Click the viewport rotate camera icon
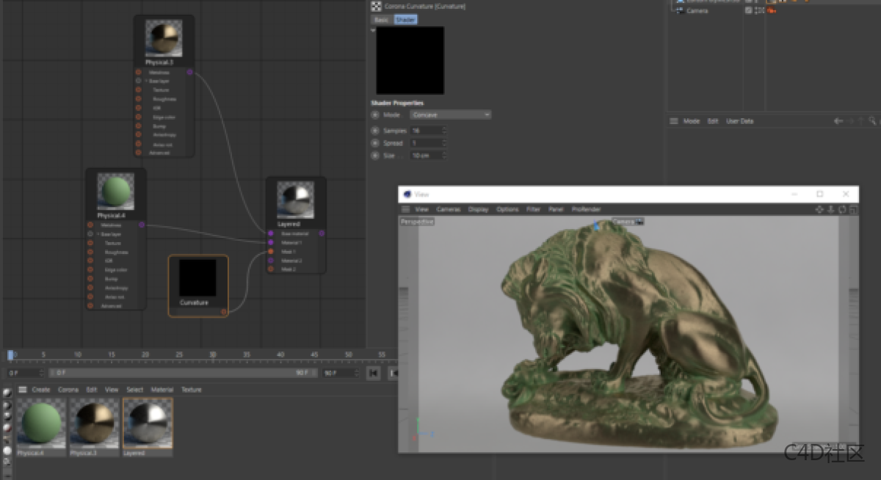The image size is (881, 480). tap(842, 209)
